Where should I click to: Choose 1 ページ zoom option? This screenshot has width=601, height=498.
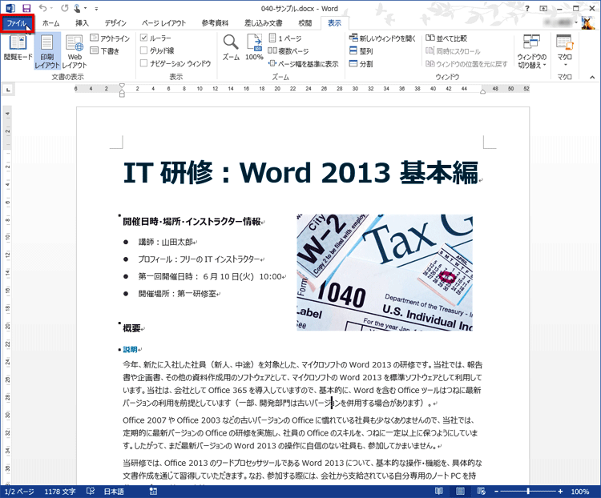click(284, 38)
